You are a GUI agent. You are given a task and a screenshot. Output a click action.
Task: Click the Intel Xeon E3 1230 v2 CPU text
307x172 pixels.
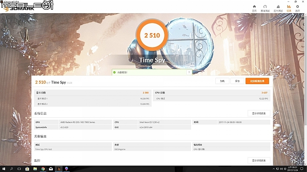149,122
